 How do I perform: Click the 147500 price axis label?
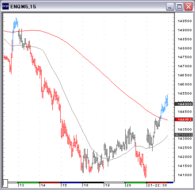coord(185,57)
